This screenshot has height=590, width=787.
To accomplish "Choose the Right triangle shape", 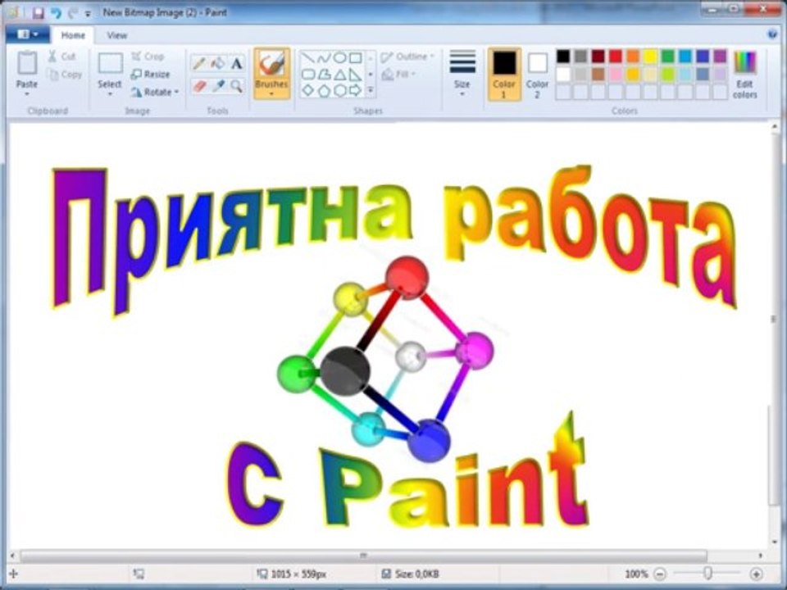I will [x=355, y=75].
